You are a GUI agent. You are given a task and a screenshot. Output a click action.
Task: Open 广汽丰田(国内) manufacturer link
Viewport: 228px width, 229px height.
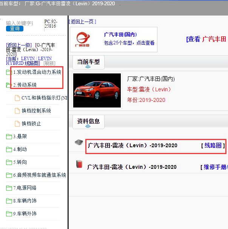(120, 34)
